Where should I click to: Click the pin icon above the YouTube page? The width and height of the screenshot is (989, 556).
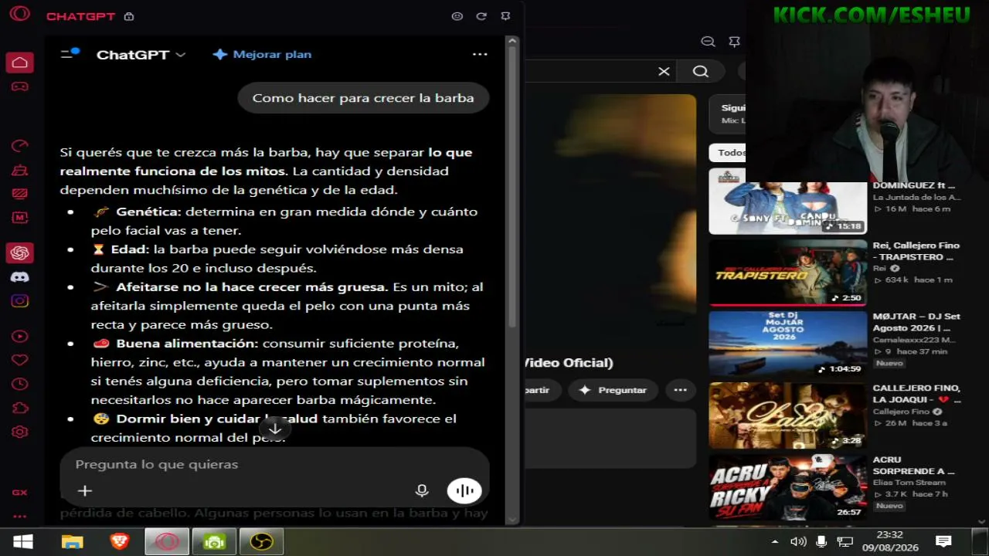735,42
